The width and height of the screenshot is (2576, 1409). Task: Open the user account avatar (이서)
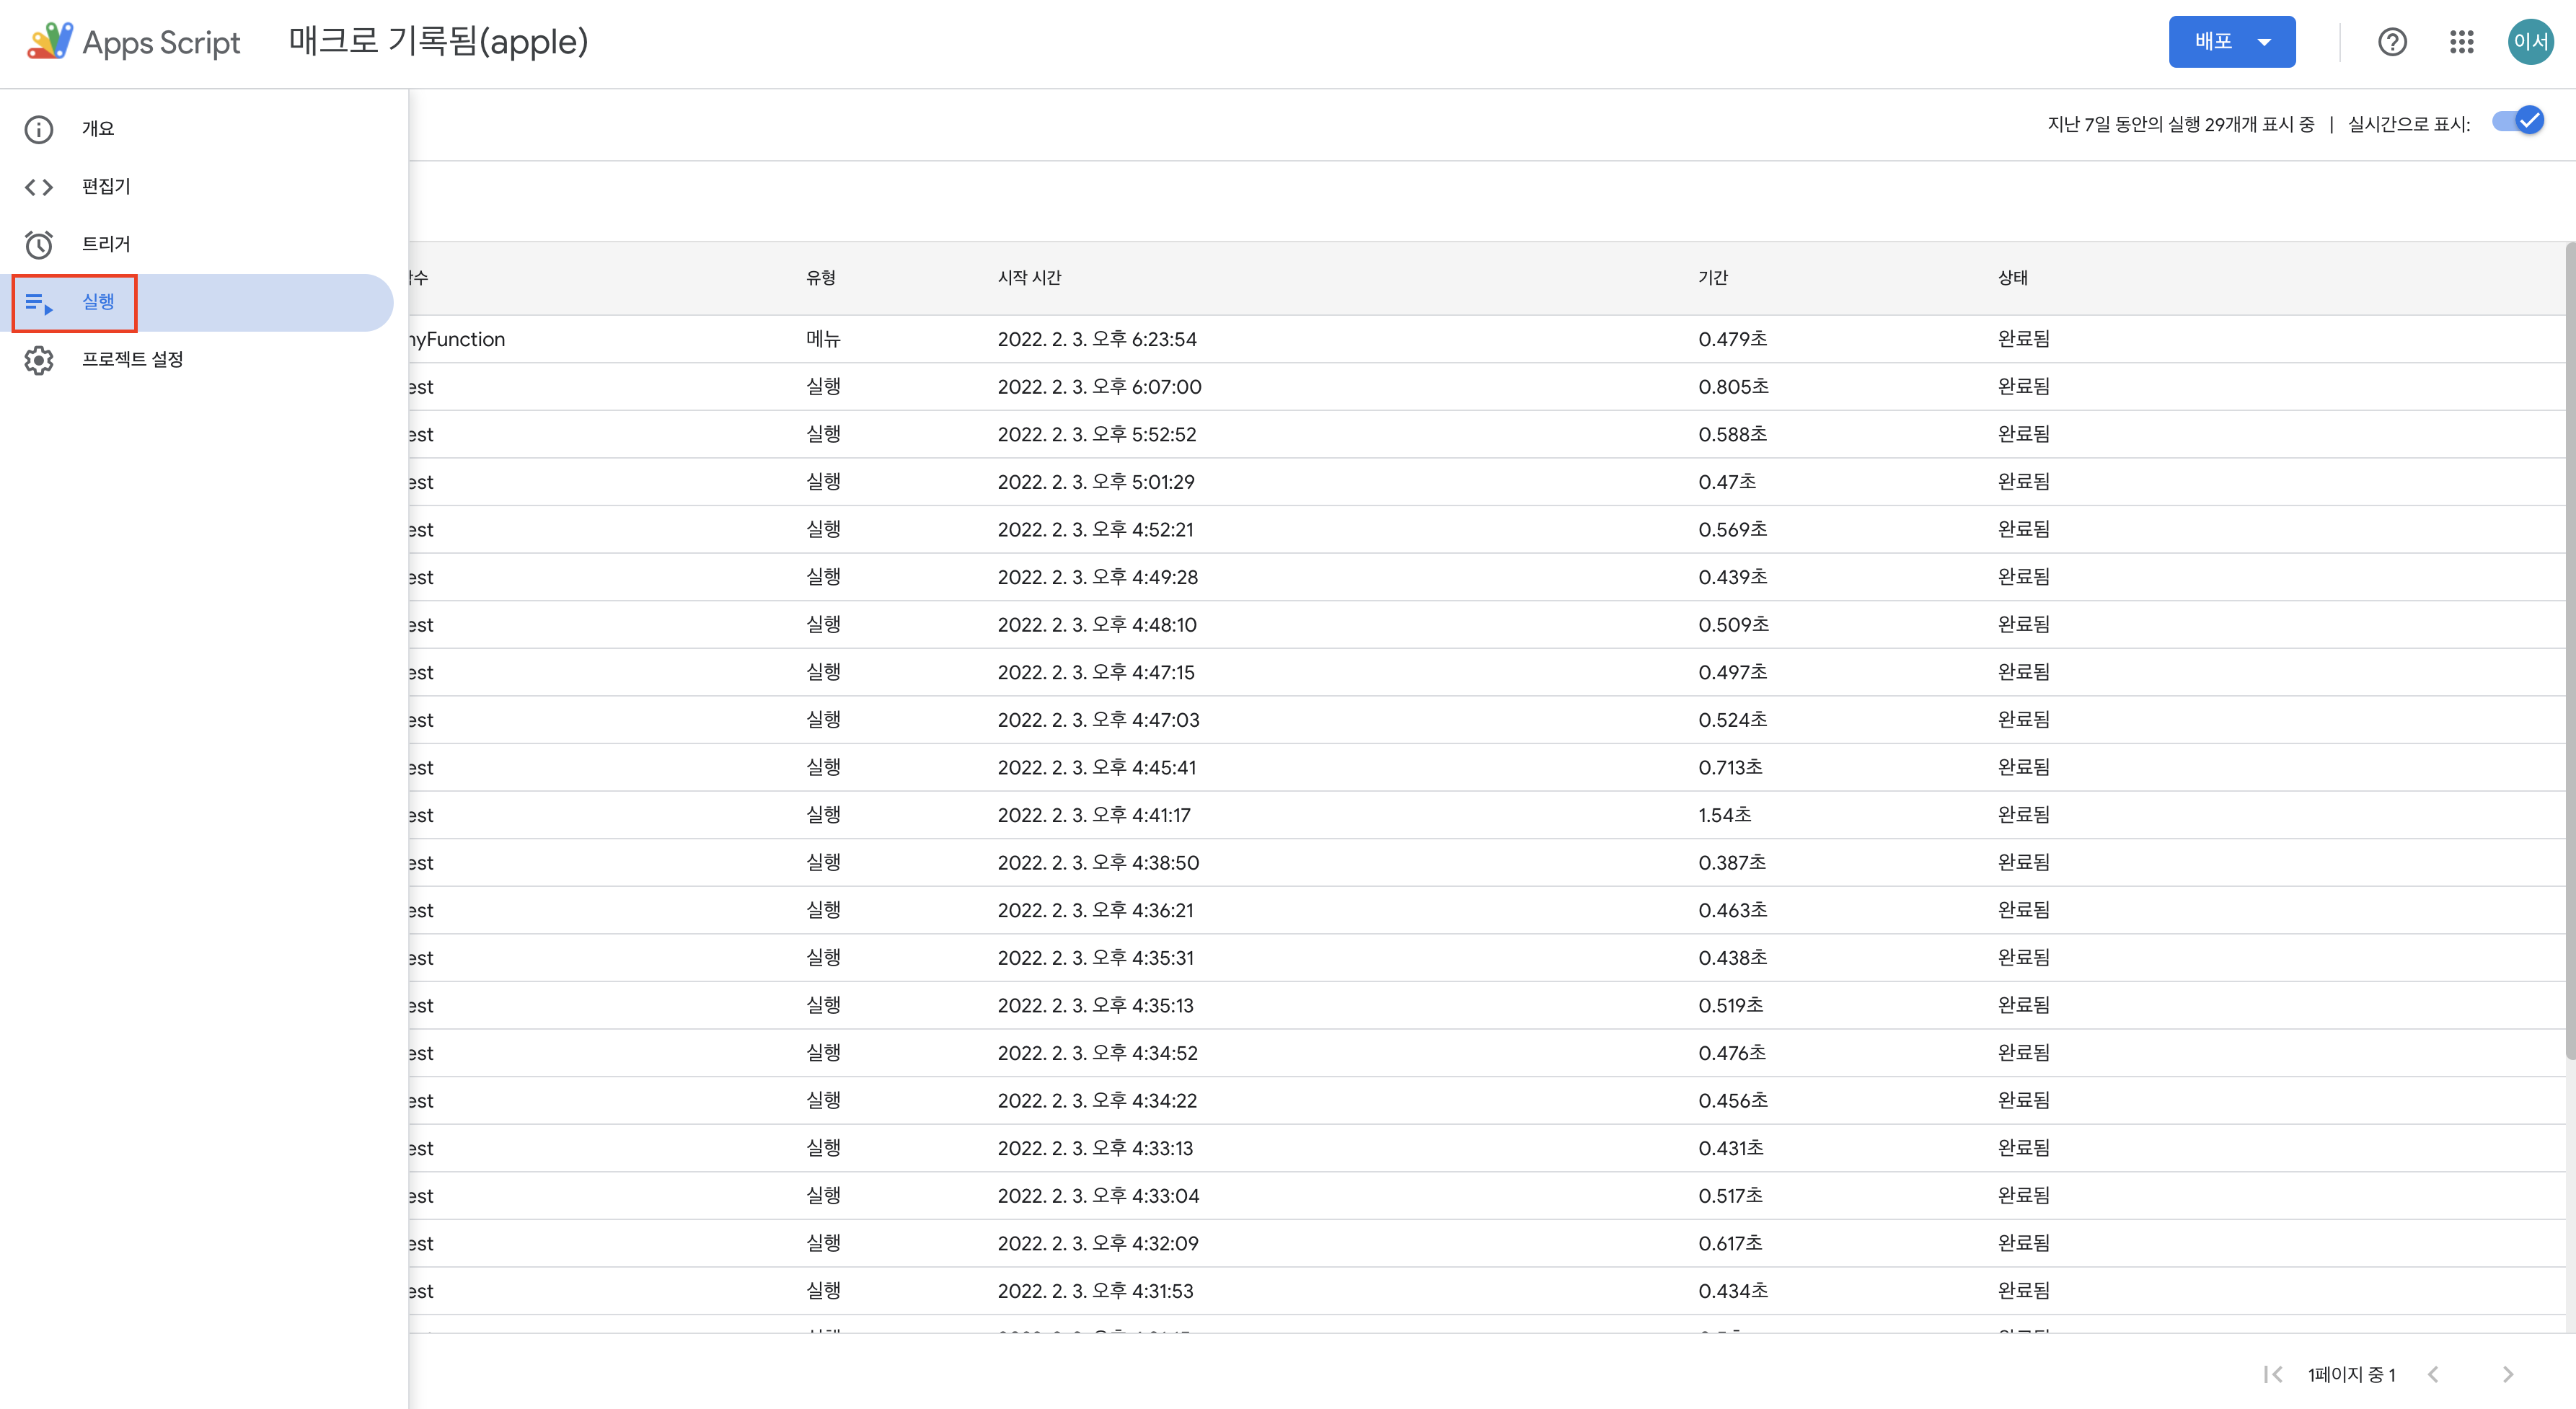2530,42
